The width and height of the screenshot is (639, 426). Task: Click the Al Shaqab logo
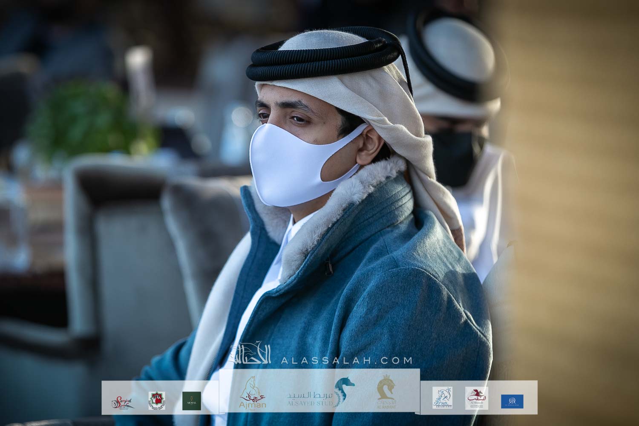(x=477, y=398)
